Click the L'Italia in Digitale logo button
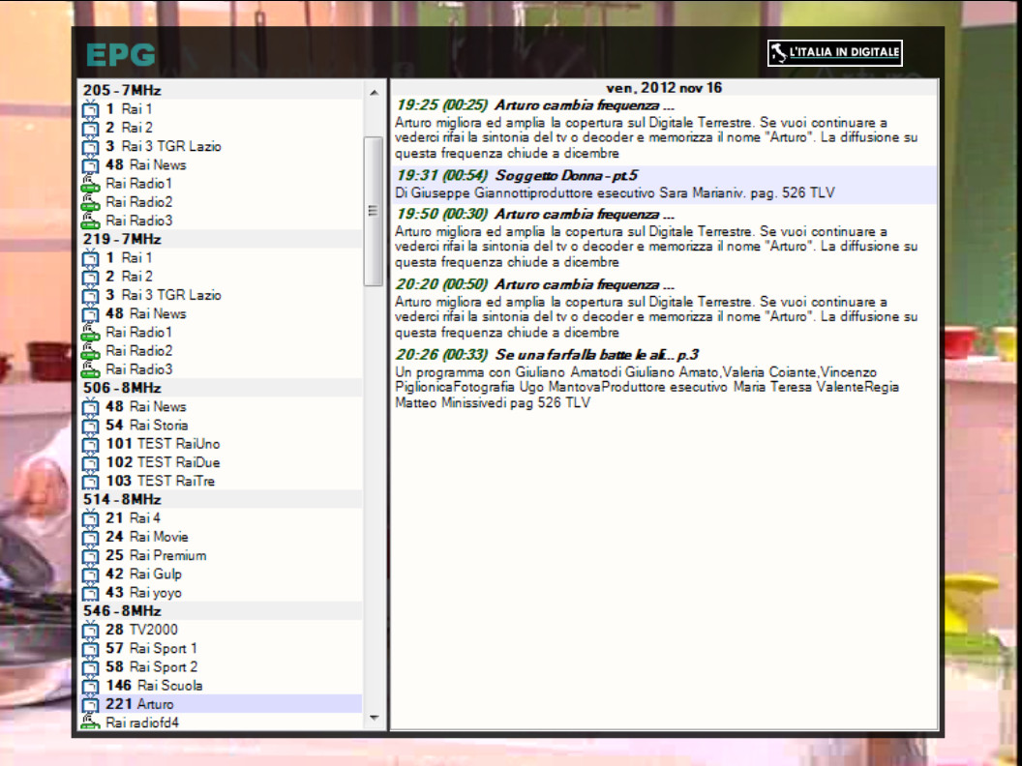The width and height of the screenshot is (1022, 766). [x=834, y=53]
